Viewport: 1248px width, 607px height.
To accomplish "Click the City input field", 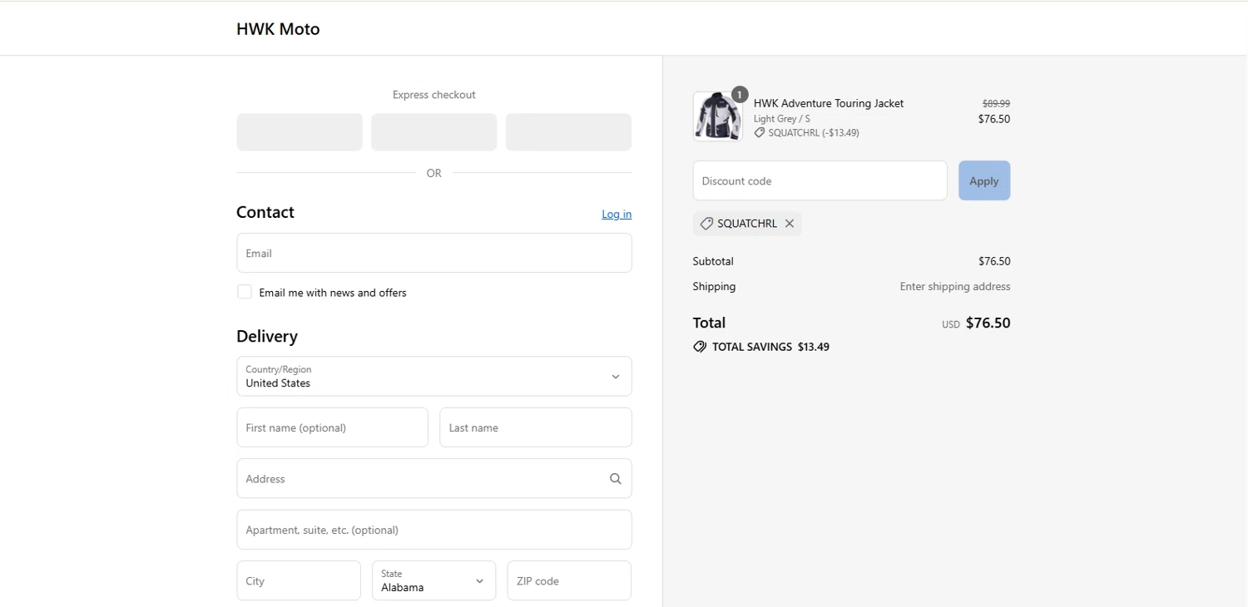I will tap(299, 580).
